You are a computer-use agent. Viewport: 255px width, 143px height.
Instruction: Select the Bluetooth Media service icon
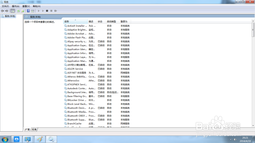pos(65,112)
